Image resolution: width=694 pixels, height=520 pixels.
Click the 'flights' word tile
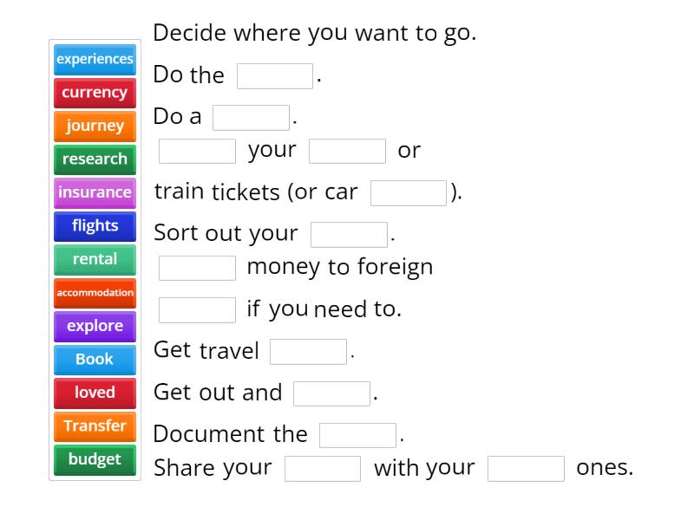coord(95,226)
